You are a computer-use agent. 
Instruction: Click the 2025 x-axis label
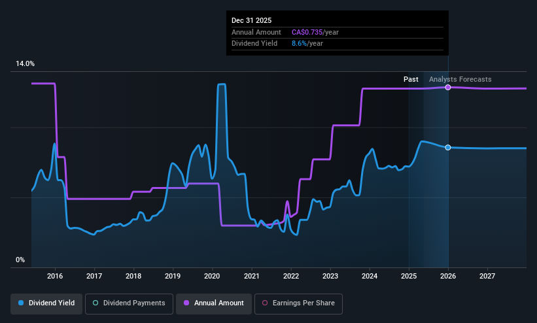tap(409, 276)
